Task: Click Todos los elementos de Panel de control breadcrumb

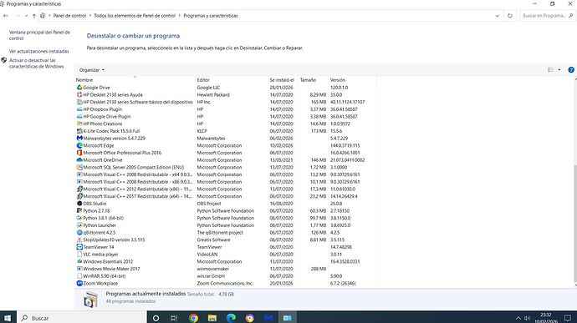Action: click(x=135, y=16)
